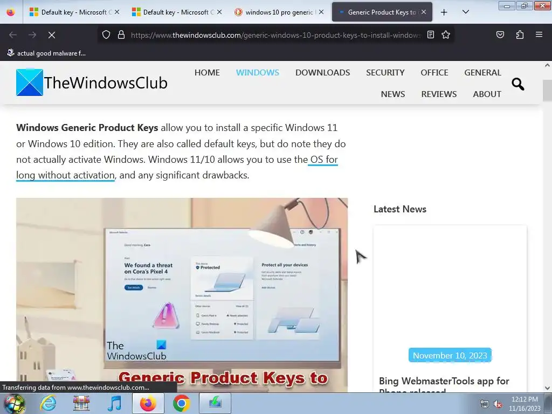Open HOME in site navigation
The height and width of the screenshot is (414, 552).
point(207,73)
